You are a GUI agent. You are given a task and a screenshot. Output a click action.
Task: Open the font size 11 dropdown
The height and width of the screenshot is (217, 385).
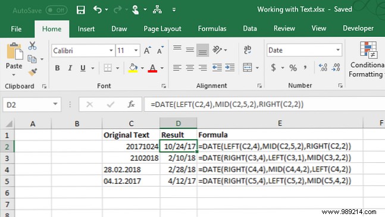(x=136, y=51)
